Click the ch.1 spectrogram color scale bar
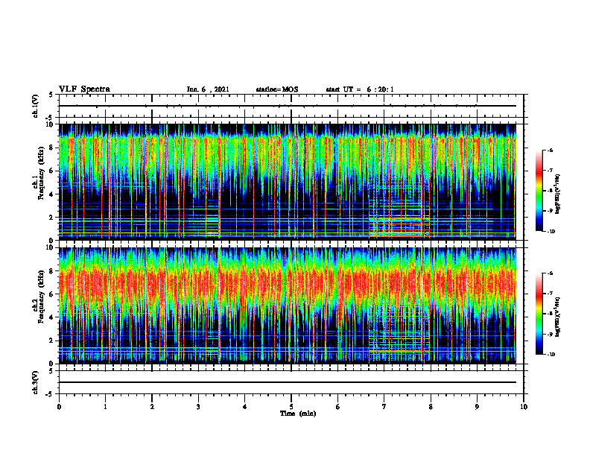This screenshot has height=456, width=590. coord(539,191)
